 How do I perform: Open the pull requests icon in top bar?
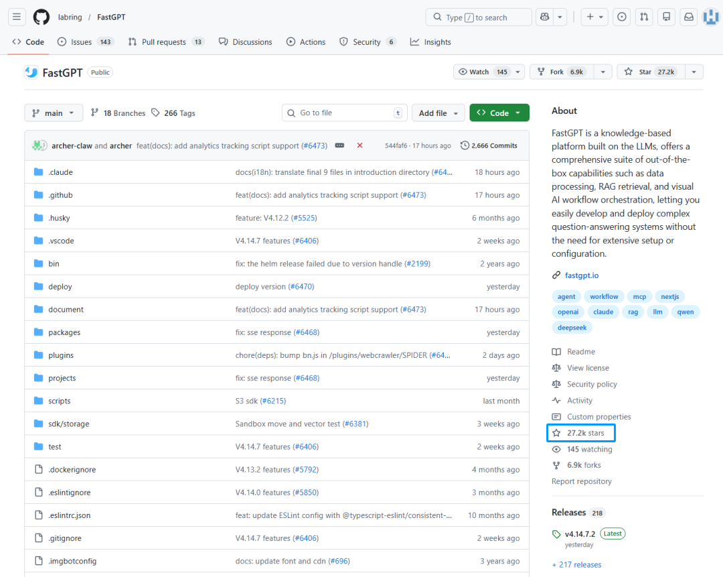pyautogui.click(x=643, y=17)
